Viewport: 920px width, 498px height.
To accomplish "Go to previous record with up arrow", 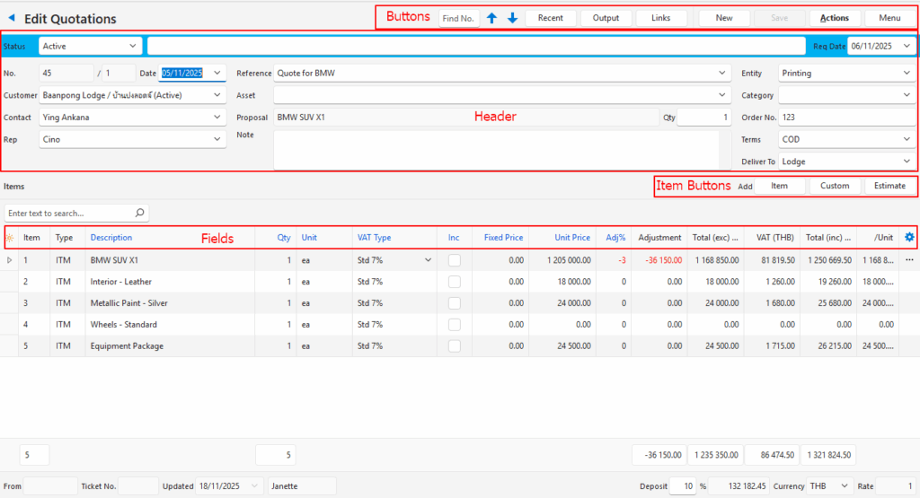I will click(491, 18).
